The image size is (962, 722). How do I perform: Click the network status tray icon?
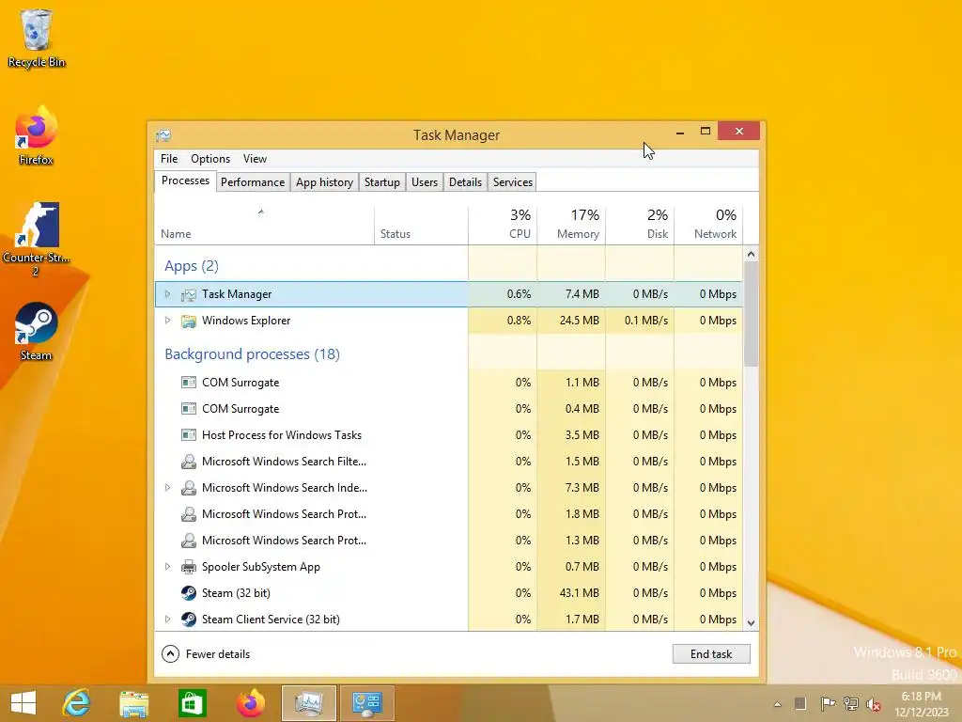[x=851, y=703]
